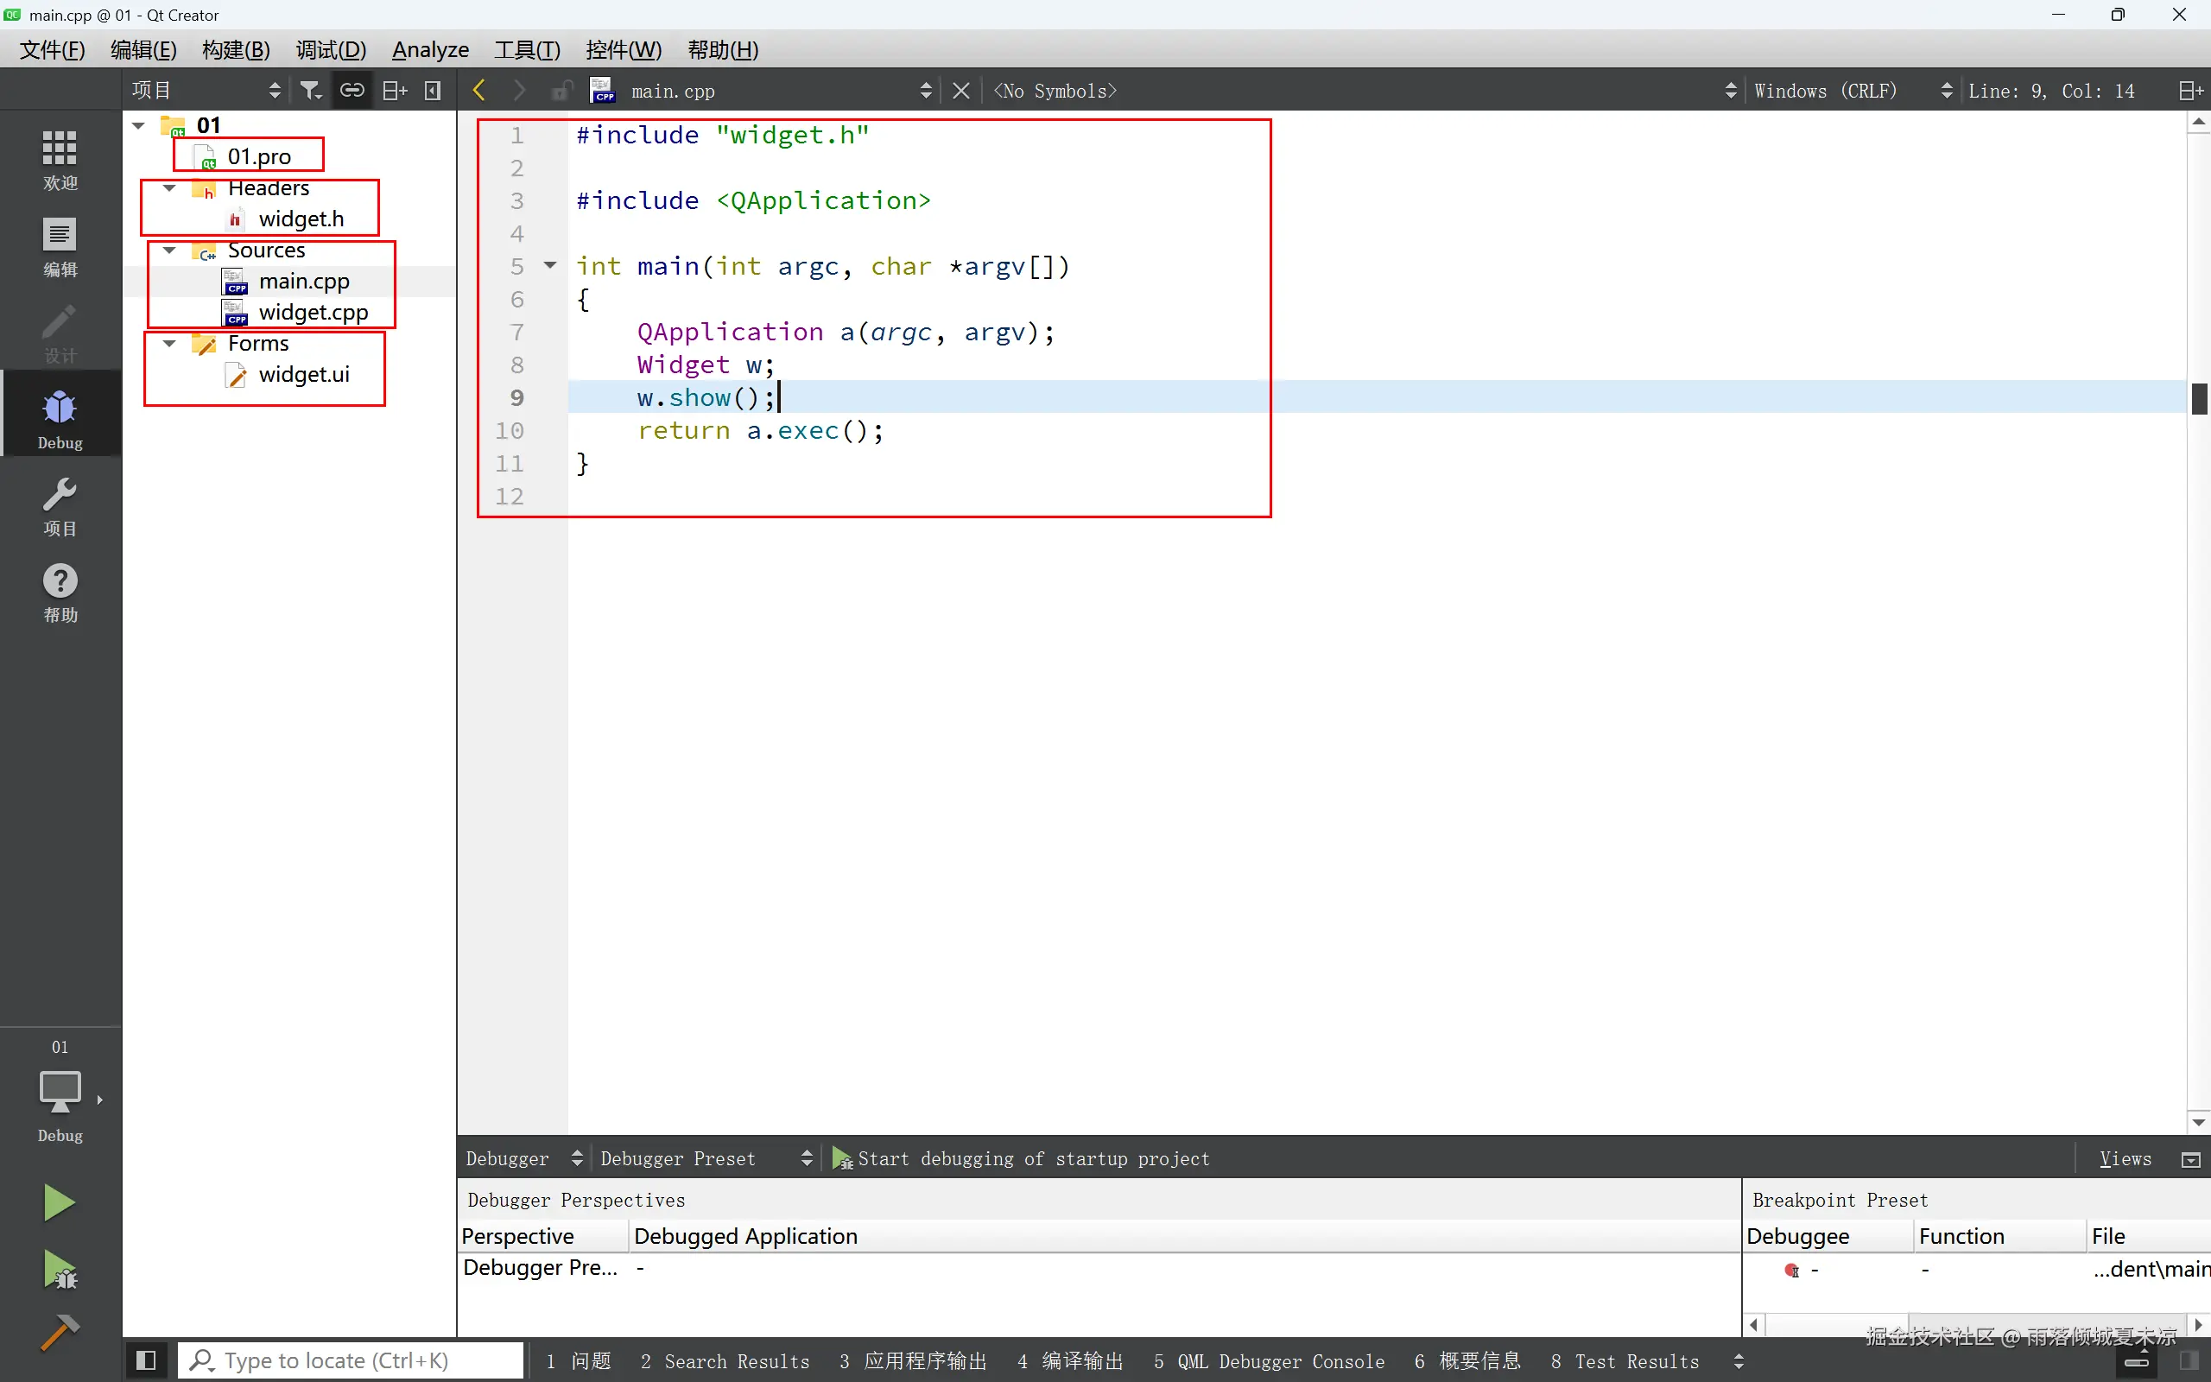The height and width of the screenshot is (1382, 2211).
Task: Build project using the hammer icon
Action: click(60, 1333)
